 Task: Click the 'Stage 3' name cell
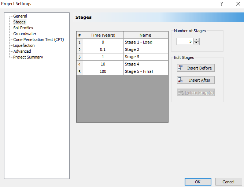coord(146,57)
